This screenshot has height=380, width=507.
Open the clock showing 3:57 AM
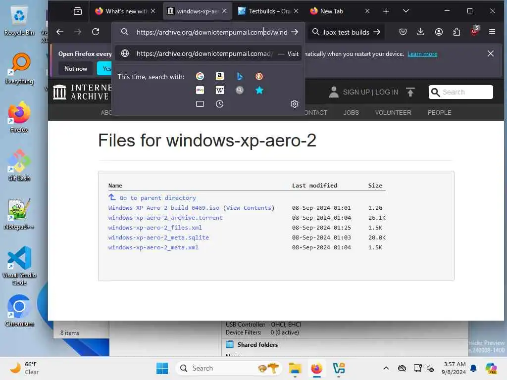(454, 368)
